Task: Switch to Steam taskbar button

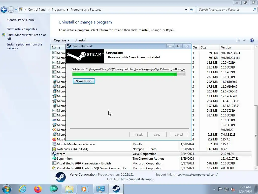Action: pyautogui.click(x=116, y=189)
